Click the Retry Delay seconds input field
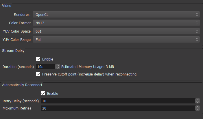The width and height of the screenshot is (203, 119). point(118,101)
